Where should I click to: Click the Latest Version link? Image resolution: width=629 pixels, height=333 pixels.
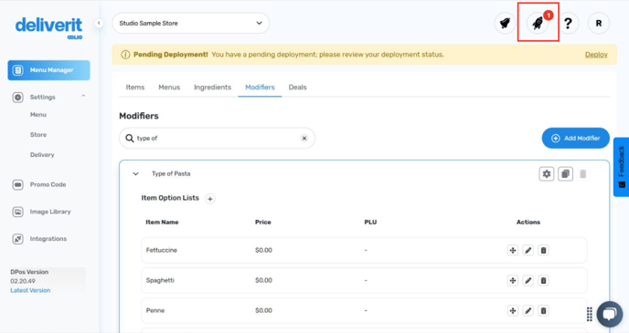(30, 290)
